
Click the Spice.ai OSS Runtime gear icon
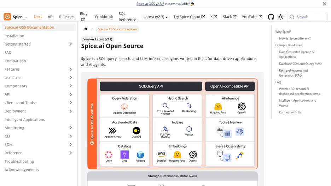click(x=92, y=143)
